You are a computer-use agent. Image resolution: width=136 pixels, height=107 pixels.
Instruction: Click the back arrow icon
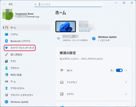[x=4, y=4]
